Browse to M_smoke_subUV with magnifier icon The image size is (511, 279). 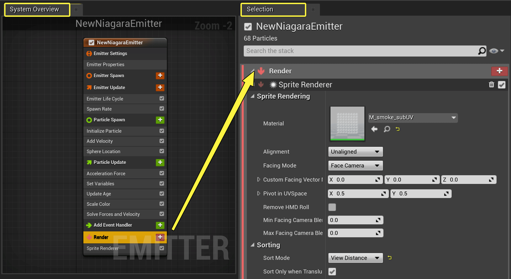click(387, 129)
